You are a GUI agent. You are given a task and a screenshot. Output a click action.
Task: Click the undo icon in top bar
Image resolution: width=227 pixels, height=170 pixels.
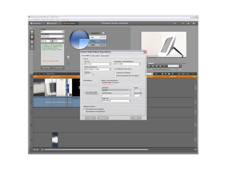click(175, 24)
